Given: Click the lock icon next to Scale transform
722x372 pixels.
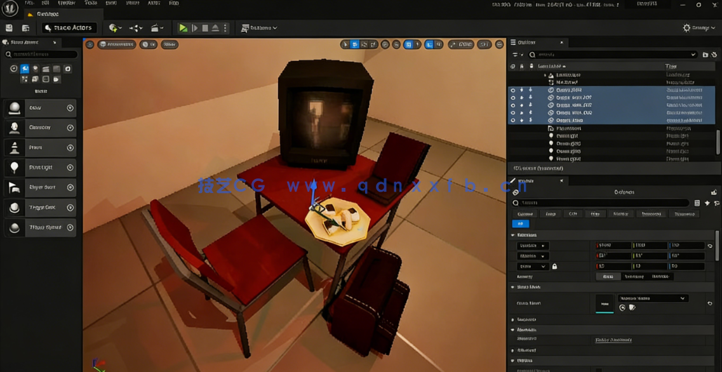Looking at the screenshot, I should coord(556,266).
